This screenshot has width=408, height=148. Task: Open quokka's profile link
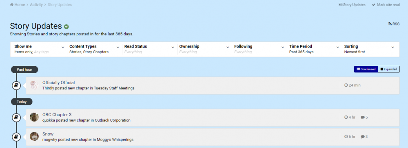coord(49,120)
